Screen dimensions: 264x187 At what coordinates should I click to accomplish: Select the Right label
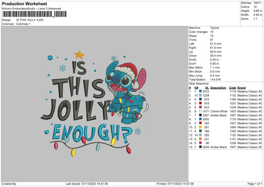pos(192,48)
